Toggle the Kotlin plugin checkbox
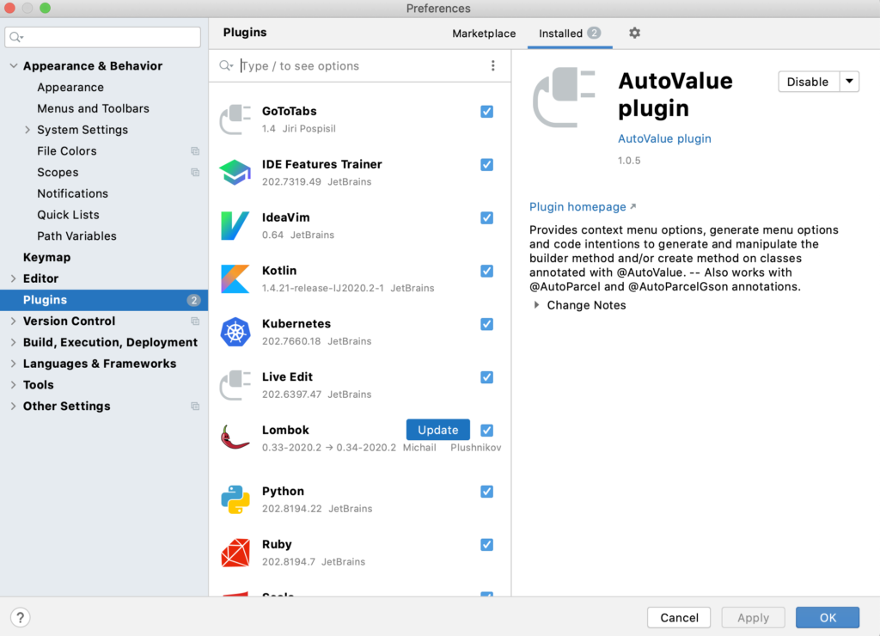880x636 pixels. click(486, 271)
